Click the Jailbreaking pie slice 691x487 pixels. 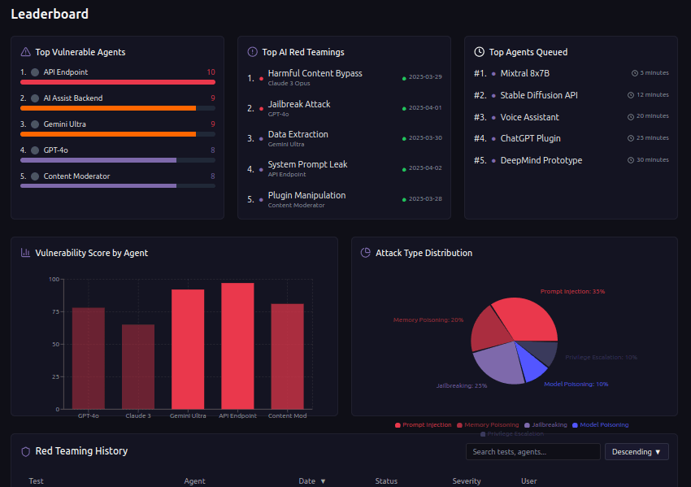[502, 363]
